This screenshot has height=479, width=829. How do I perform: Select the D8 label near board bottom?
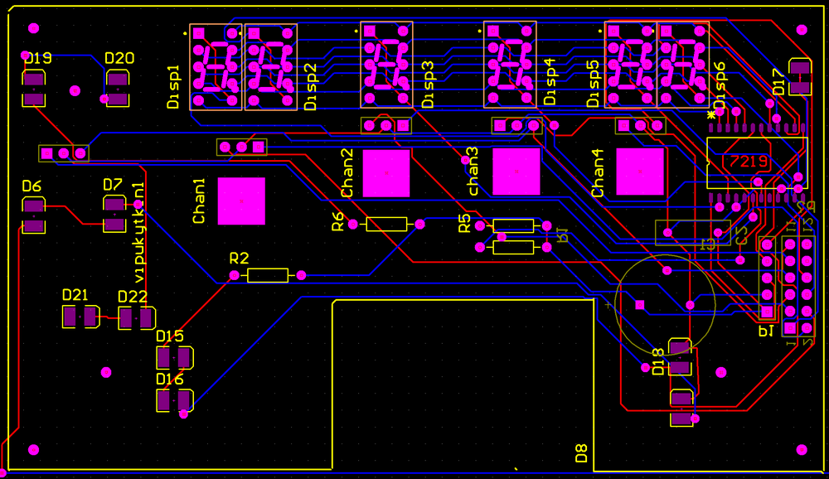(x=581, y=453)
